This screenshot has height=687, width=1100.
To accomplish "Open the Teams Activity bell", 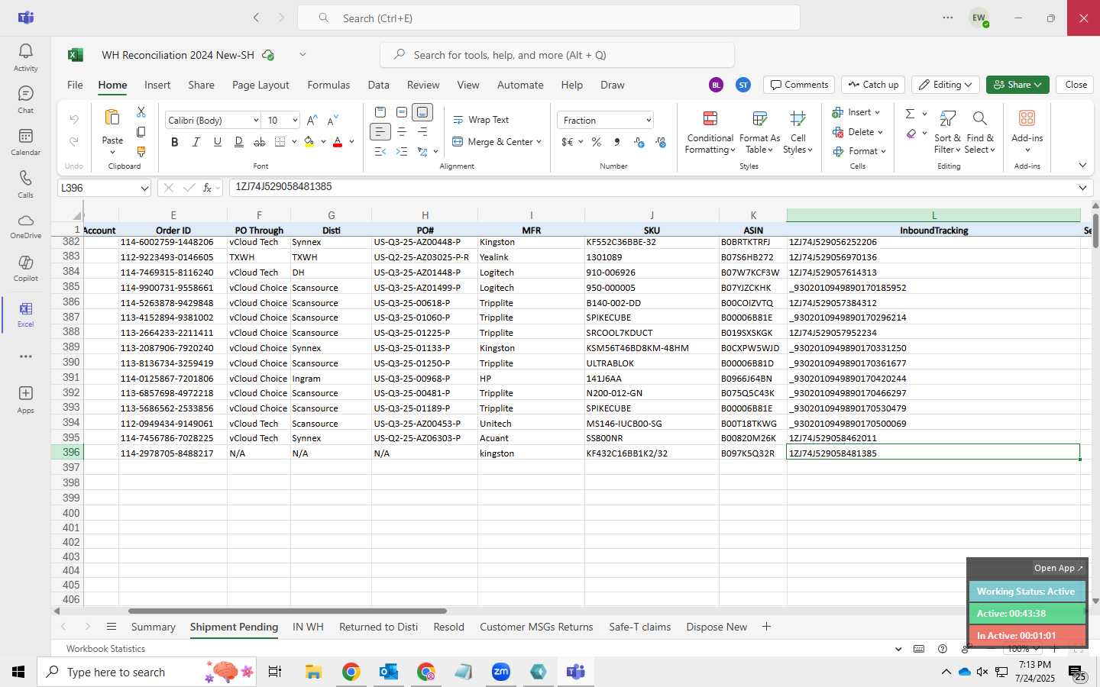I will 25,57.
